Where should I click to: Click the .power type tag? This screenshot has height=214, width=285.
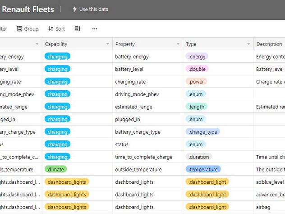point(196,82)
